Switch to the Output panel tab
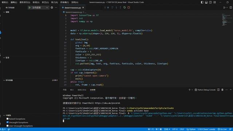The height and width of the screenshot is (131, 233). [72, 90]
